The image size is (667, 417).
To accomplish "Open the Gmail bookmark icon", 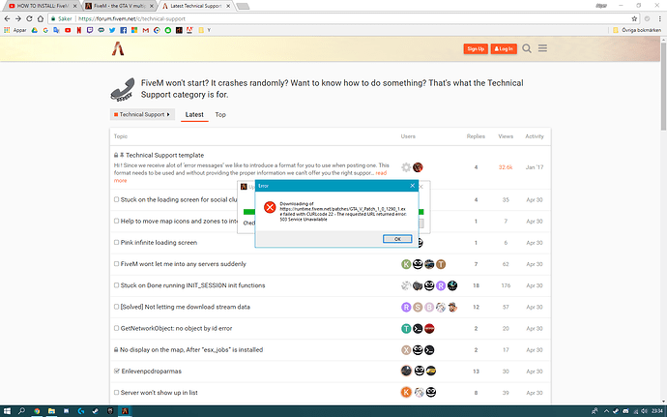I will (146, 30).
